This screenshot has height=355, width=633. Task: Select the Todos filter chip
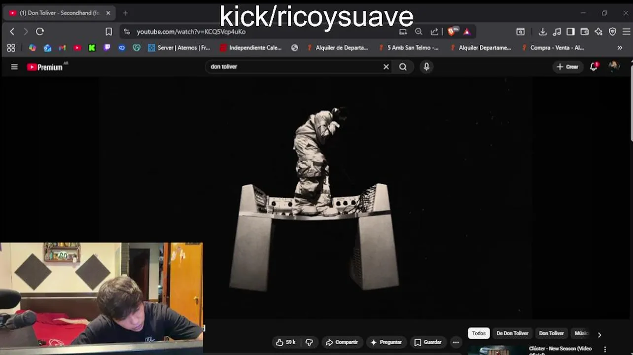(479, 333)
